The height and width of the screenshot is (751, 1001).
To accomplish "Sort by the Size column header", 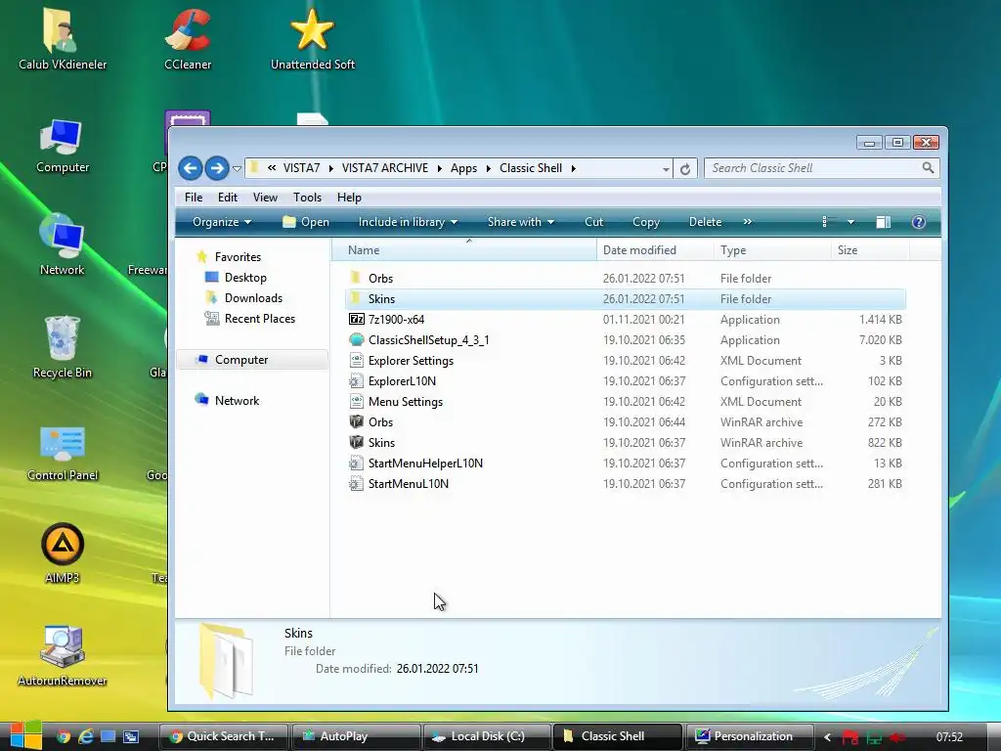I will point(870,250).
